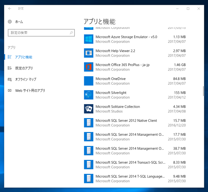Image resolution: width=208 pixels, height=192 pixels.
Task: Click the アプリと機能 list icon in the sidebar
Action: coord(10,57)
